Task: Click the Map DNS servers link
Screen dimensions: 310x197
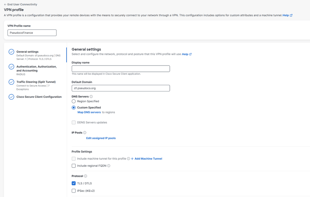Action: tap(89, 112)
